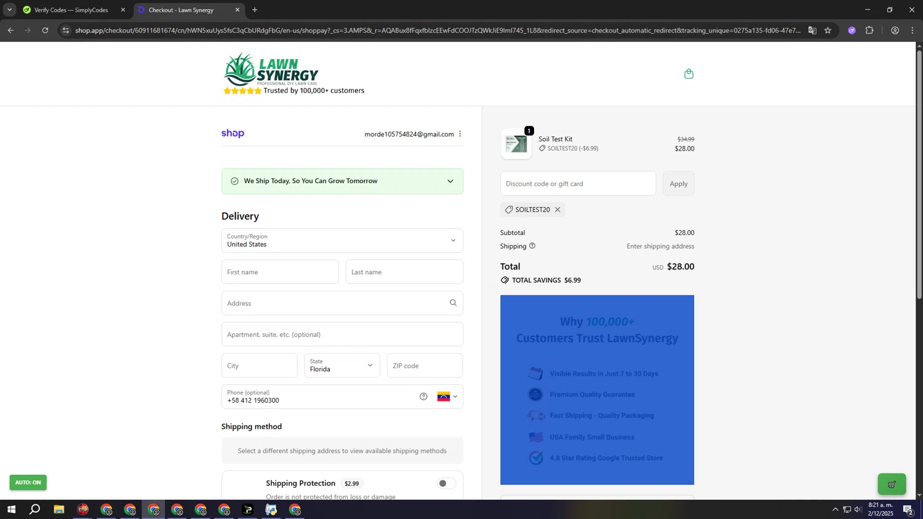Click the browser address bar URL
The image size is (923, 519).
438,30
